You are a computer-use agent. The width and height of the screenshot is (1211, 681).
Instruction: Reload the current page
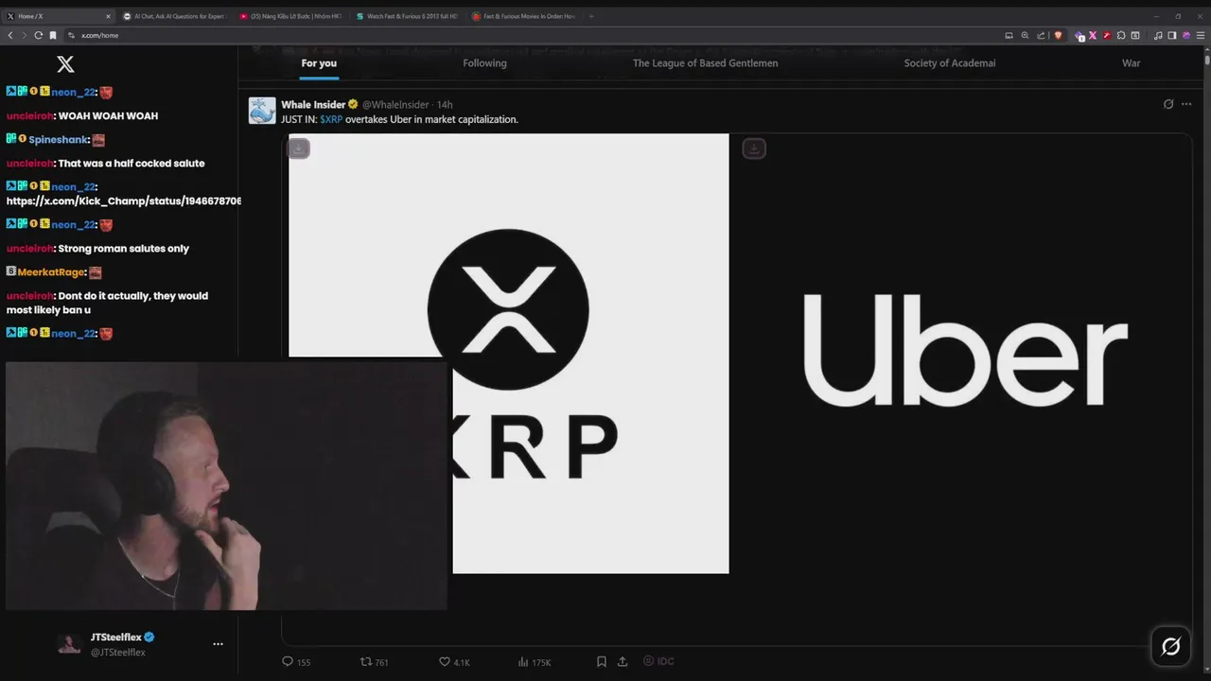click(x=39, y=35)
